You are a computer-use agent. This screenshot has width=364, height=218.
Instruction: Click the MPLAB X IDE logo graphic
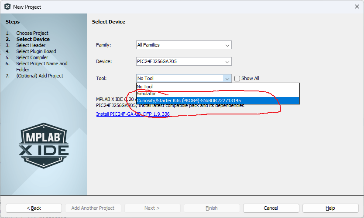(44, 146)
